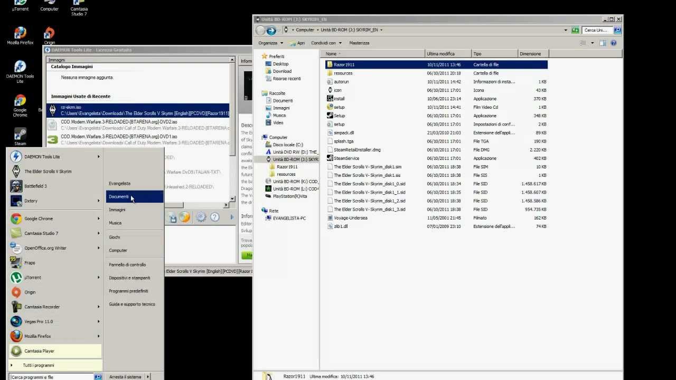Open Camtasia Studio 7 from Start menu
The width and height of the screenshot is (676, 380).
55,233
